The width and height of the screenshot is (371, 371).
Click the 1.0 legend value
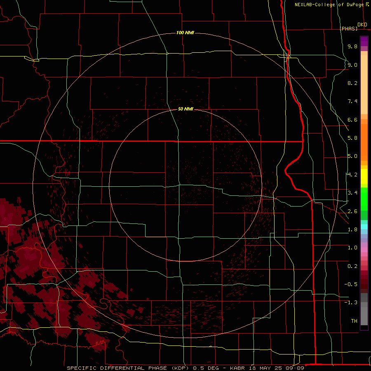[x=352, y=248]
